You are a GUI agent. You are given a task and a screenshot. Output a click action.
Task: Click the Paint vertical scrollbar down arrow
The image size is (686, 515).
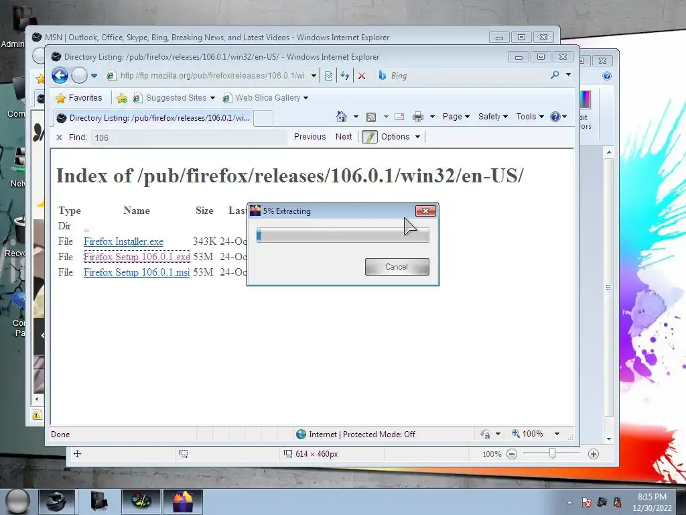[608, 439]
